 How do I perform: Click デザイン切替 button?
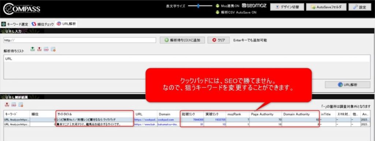coord(287,7)
